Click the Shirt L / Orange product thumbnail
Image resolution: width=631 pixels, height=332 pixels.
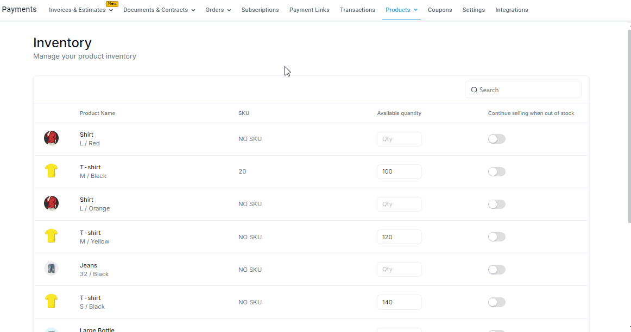coord(51,203)
